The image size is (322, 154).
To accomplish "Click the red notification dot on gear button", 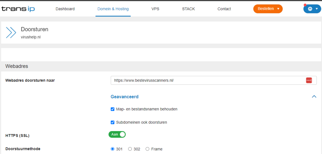I will (x=305, y=5).
